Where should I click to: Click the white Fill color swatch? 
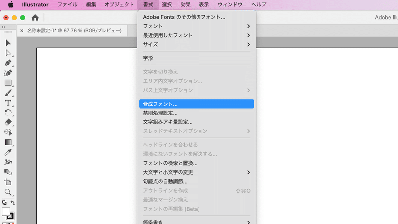(x=6, y=211)
